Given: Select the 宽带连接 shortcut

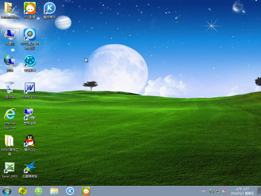Looking at the screenshot, I should coord(30,116).
